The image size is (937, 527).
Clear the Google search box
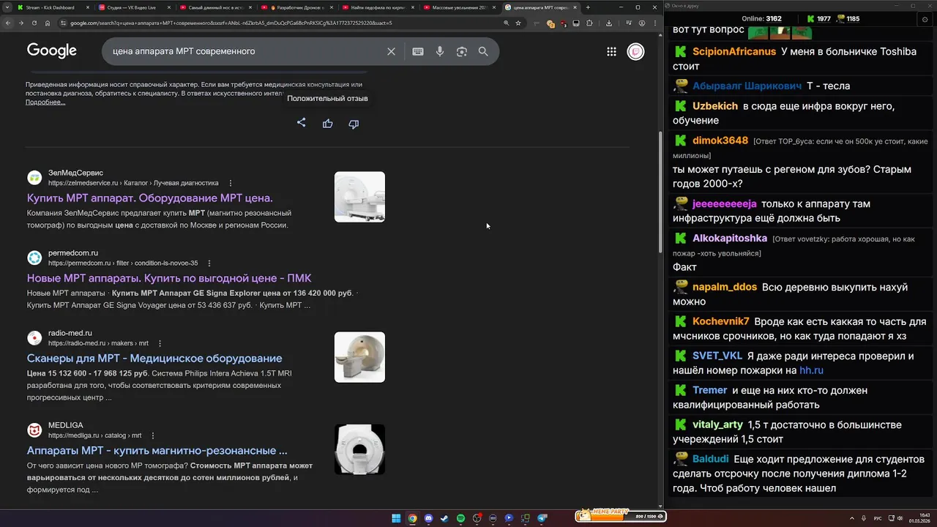click(x=391, y=51)
